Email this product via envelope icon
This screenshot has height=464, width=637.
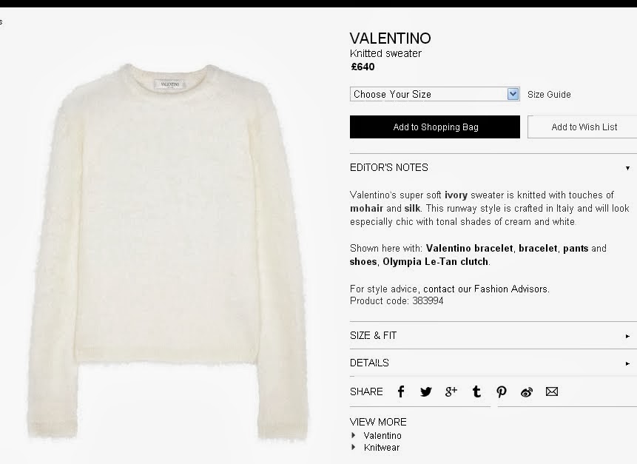click(x=552, y=391)
